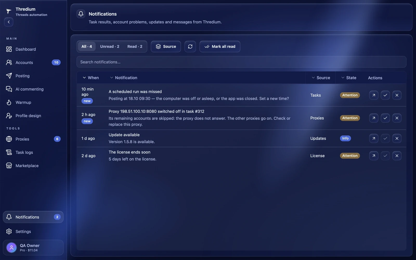Click Attention badge on Proxies row
This screenshot has height=260, width=416.
click(x=350, y=118)
